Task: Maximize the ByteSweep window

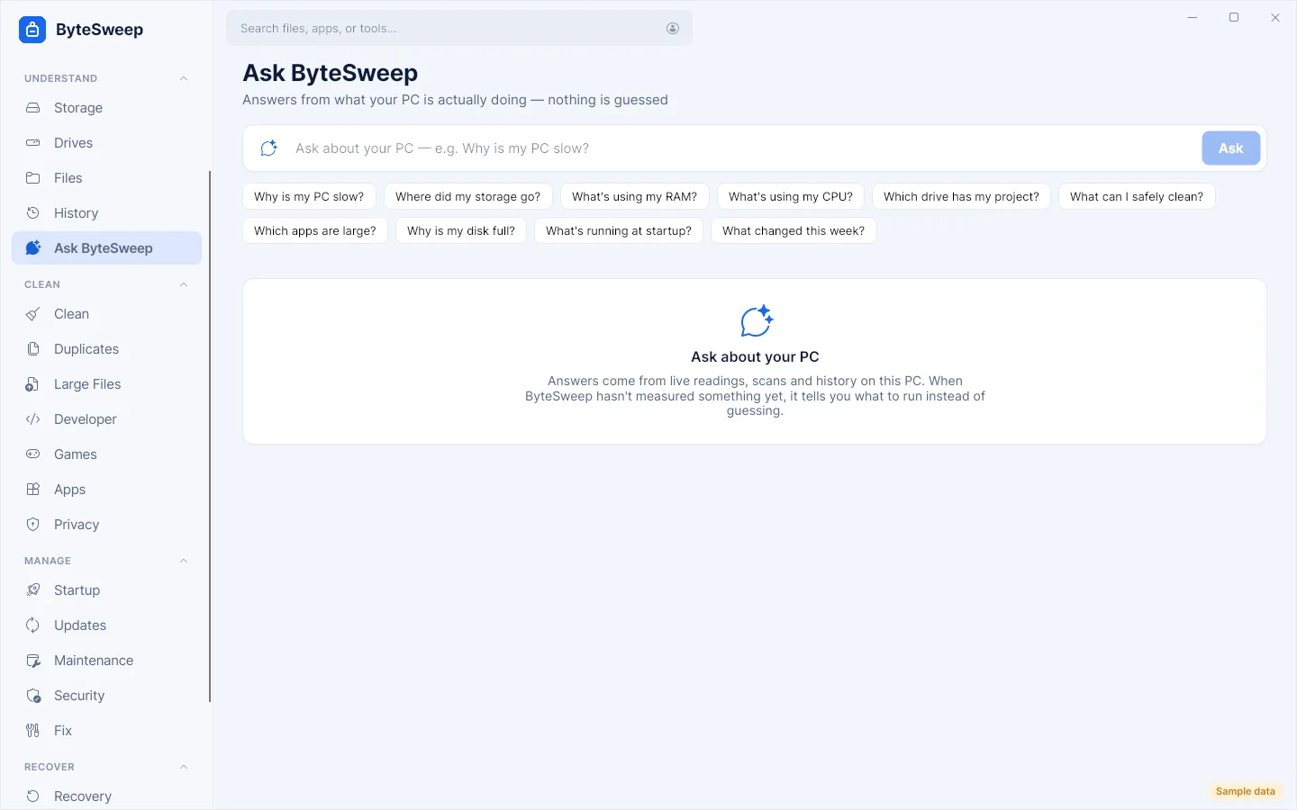Action: point(1234,18)
